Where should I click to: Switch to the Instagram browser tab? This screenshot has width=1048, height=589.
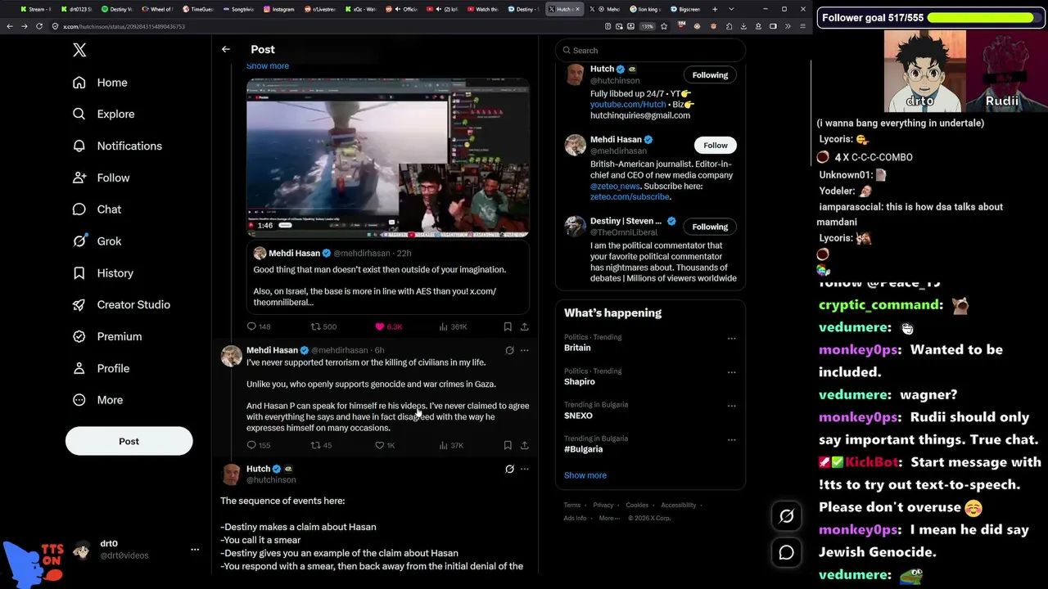pos(278,9)
